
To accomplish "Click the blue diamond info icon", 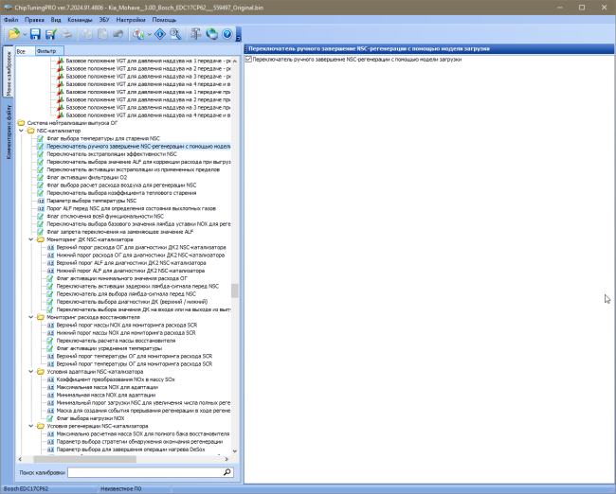I will [x=160, y=34].
